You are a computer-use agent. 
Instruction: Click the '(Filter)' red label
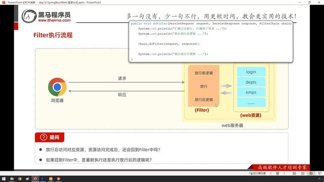pos(202,110)
